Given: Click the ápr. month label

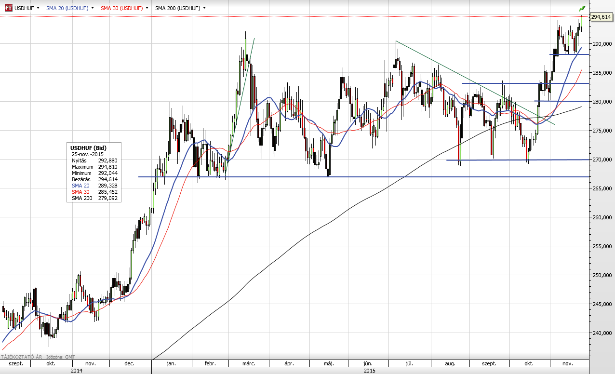Looking at the screenshot, I should click(289, 364).
